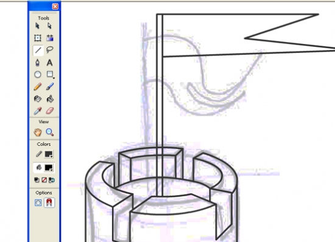Click the fill color bucket icon

pyautogui.click(x=38, y=168)
